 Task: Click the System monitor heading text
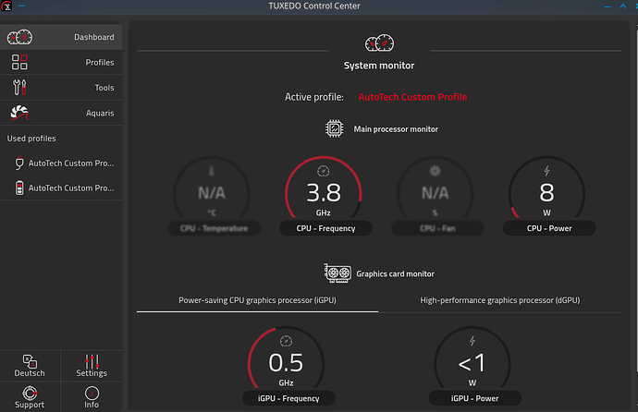(x=379, y=66)
